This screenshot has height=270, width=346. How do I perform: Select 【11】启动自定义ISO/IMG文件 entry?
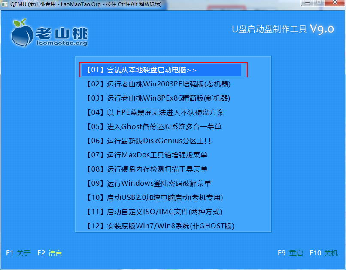point(154,212)
